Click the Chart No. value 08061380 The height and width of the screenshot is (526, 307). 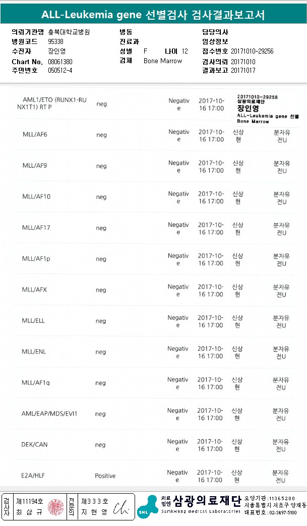coord(60,62)
